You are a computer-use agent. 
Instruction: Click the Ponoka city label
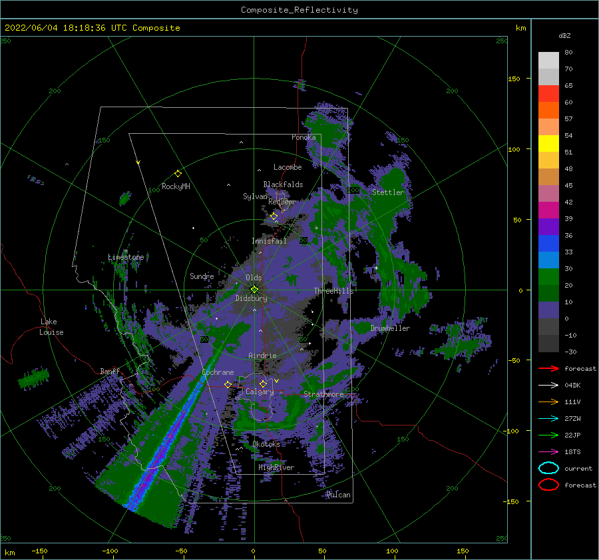303,137
